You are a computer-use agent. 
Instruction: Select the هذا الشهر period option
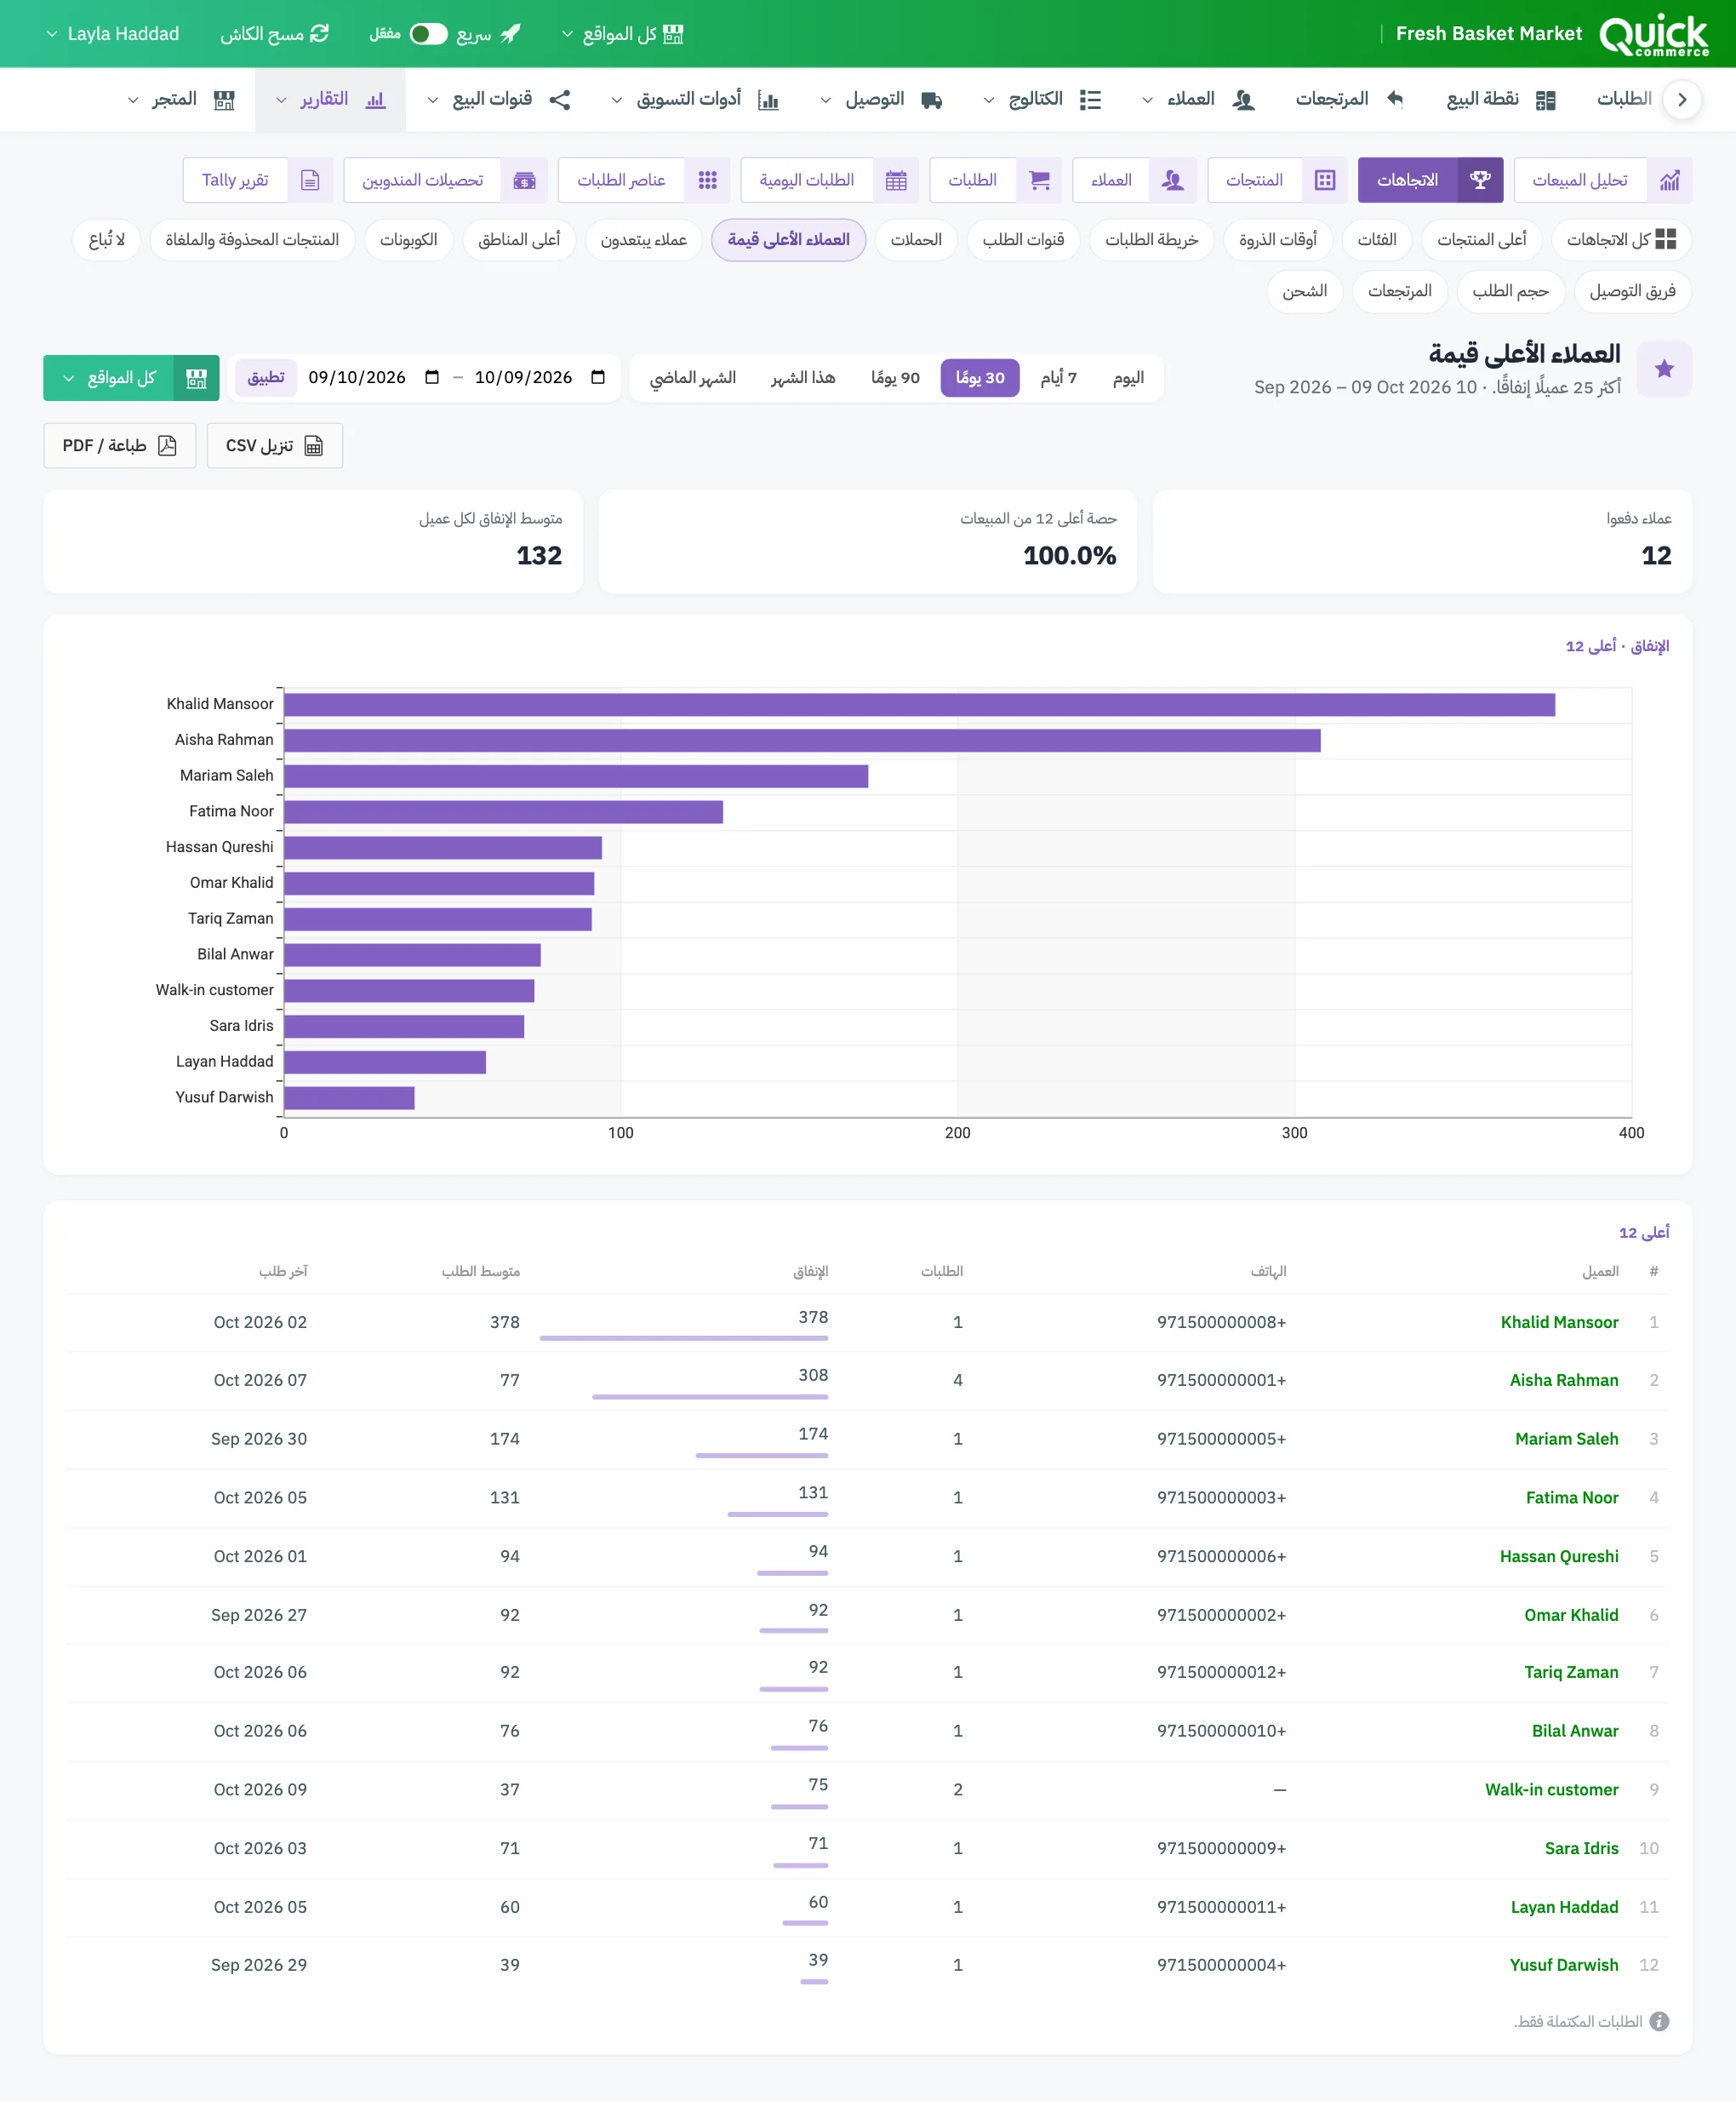point(803,378)
